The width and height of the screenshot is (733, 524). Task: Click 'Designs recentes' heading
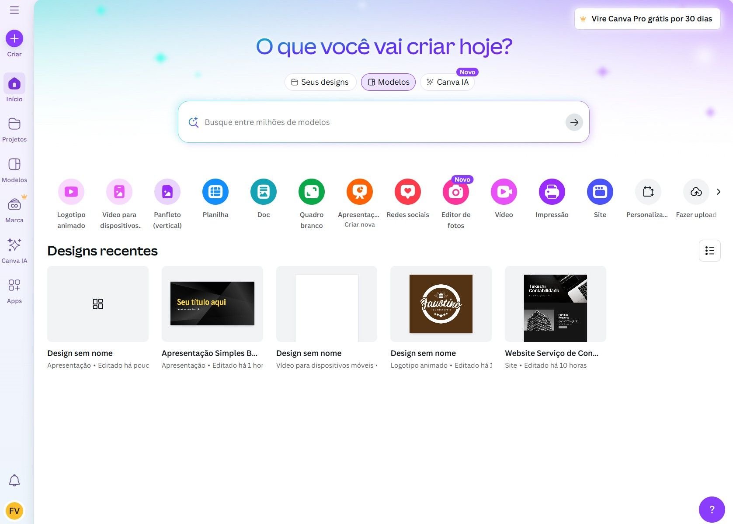coord(102,251)
